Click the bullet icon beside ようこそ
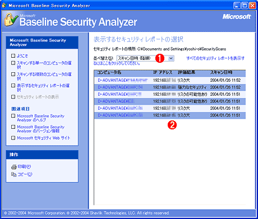258x219 pixels. tap(13, 55)
